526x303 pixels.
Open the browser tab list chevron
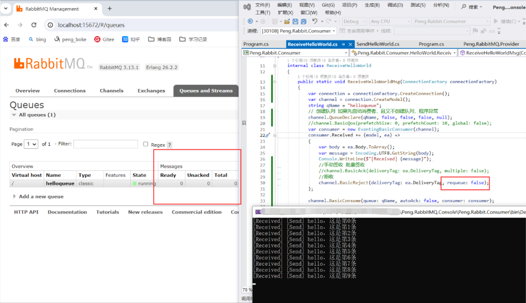point(6,8)
